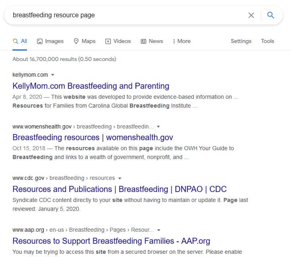Click the three-dot More icon
The height and width of the screenshot is (257, 291).
pos(174,41)
